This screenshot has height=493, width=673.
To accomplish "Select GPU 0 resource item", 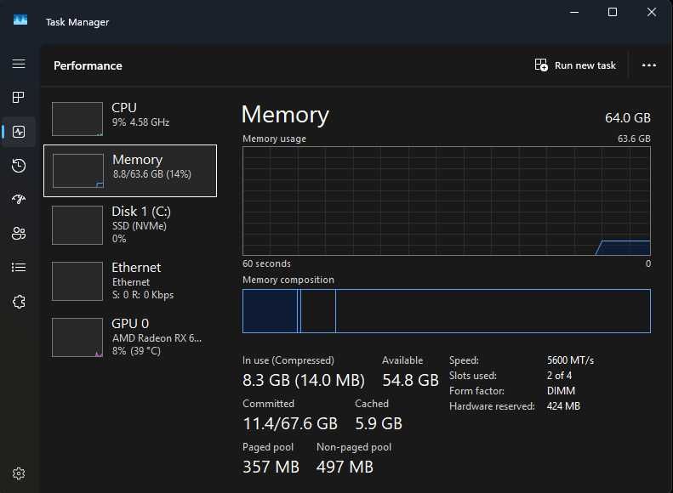I will (x=130, y=337).
